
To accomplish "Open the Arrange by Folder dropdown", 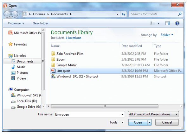I will pos(167,35).
